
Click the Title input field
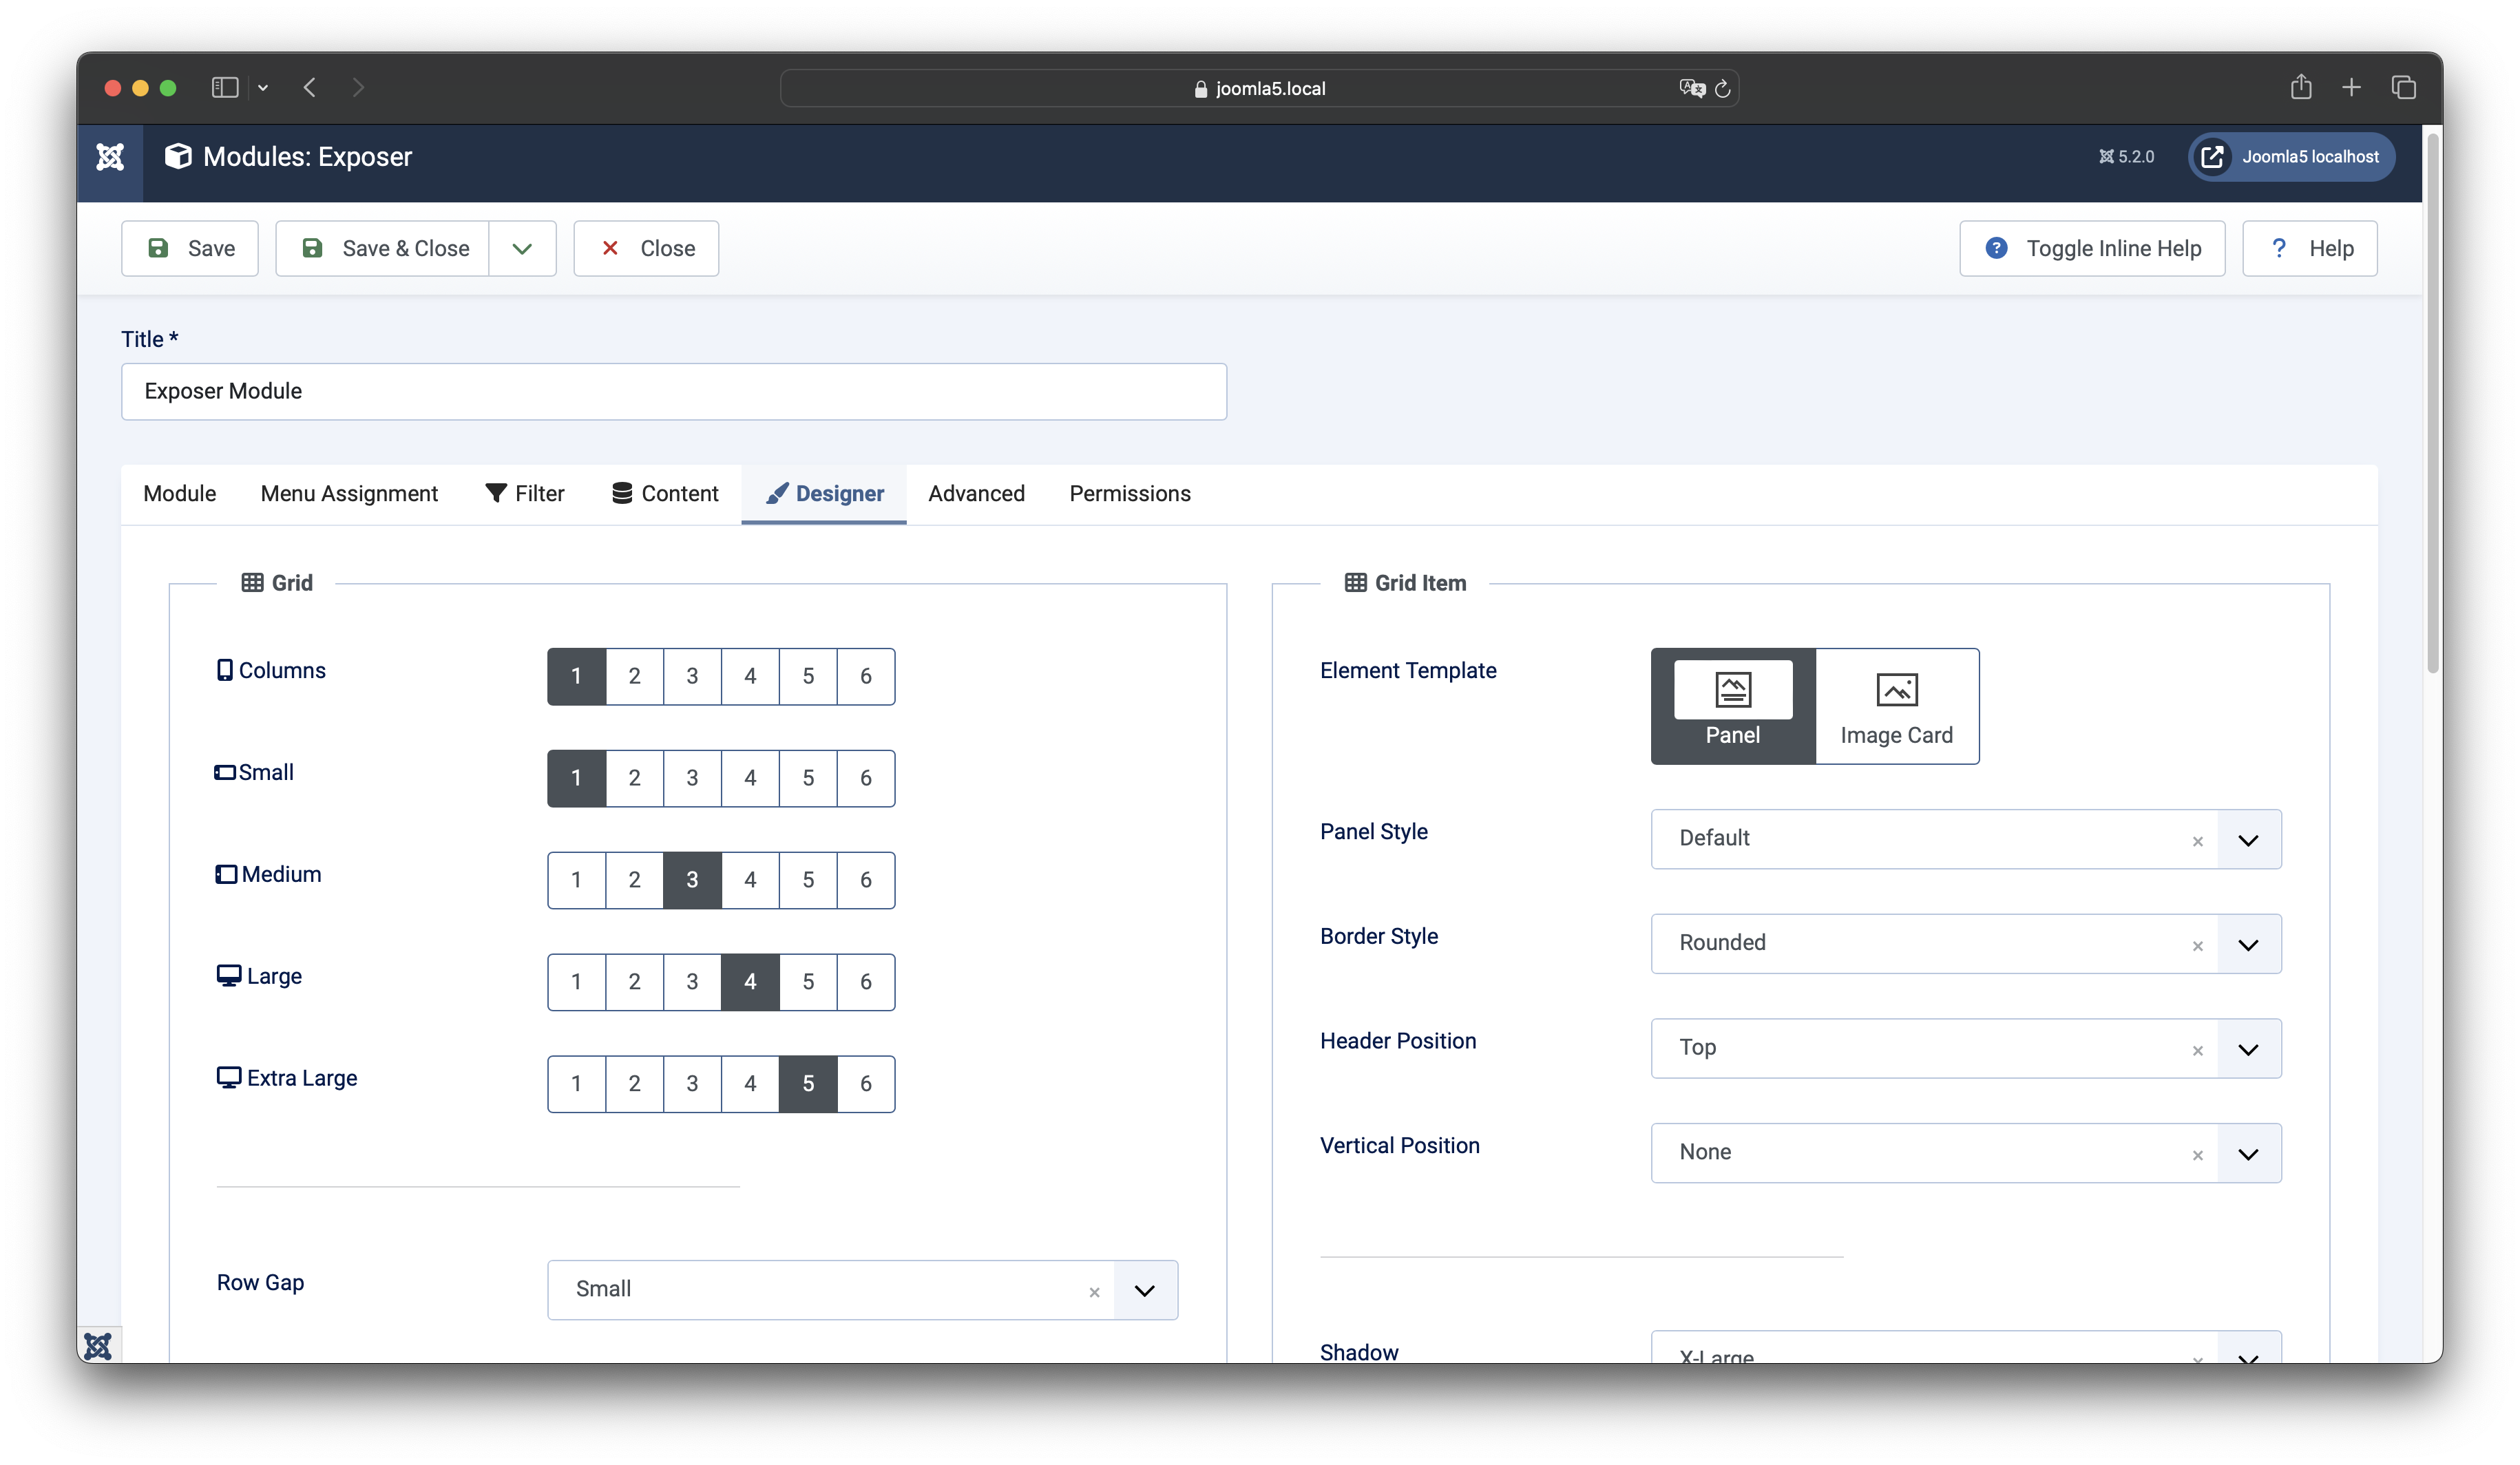674,391
